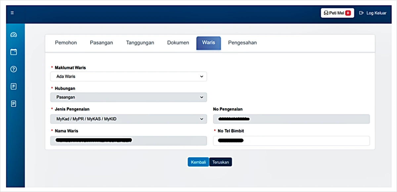
Task: Open the calendar icon in sidebar
Action: point(14,52)
